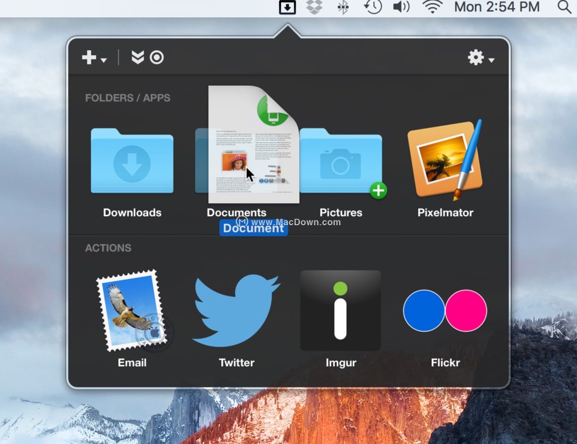577x444 pixels.
Task: Click the double-chevron Drop Bar icon
Action: (x=138, y=57)
